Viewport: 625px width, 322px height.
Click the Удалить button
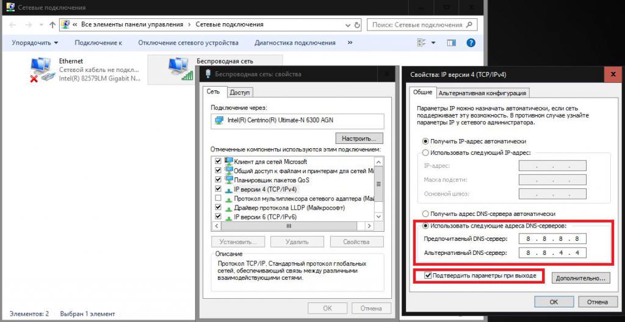(x=297, y=242)
